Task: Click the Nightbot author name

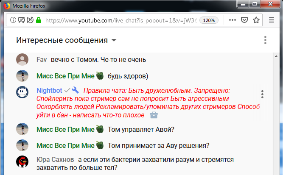Action: click(x=49, y=91)
